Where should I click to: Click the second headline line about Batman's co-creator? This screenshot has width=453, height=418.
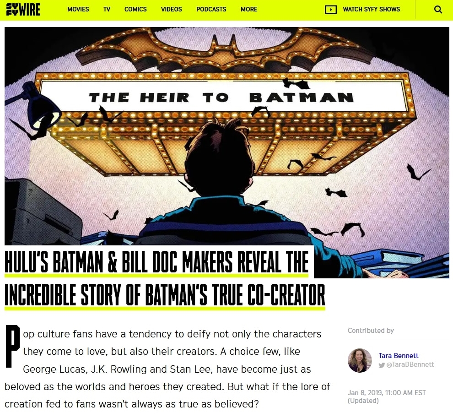[165, 295]
